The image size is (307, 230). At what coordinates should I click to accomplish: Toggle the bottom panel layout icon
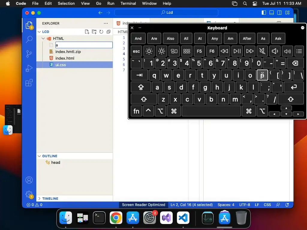click(272, 13)
